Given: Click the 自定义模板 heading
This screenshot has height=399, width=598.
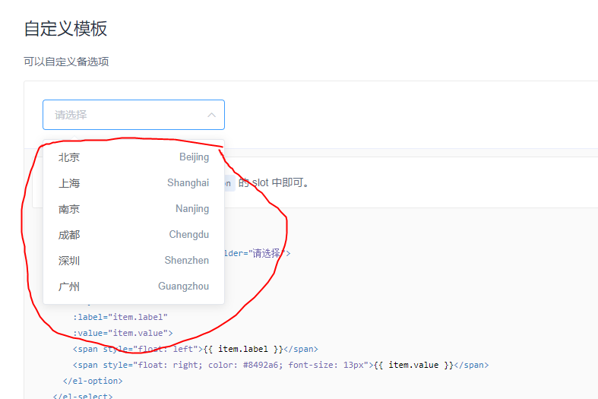Looking at the screenshot, I should (65, 29).
